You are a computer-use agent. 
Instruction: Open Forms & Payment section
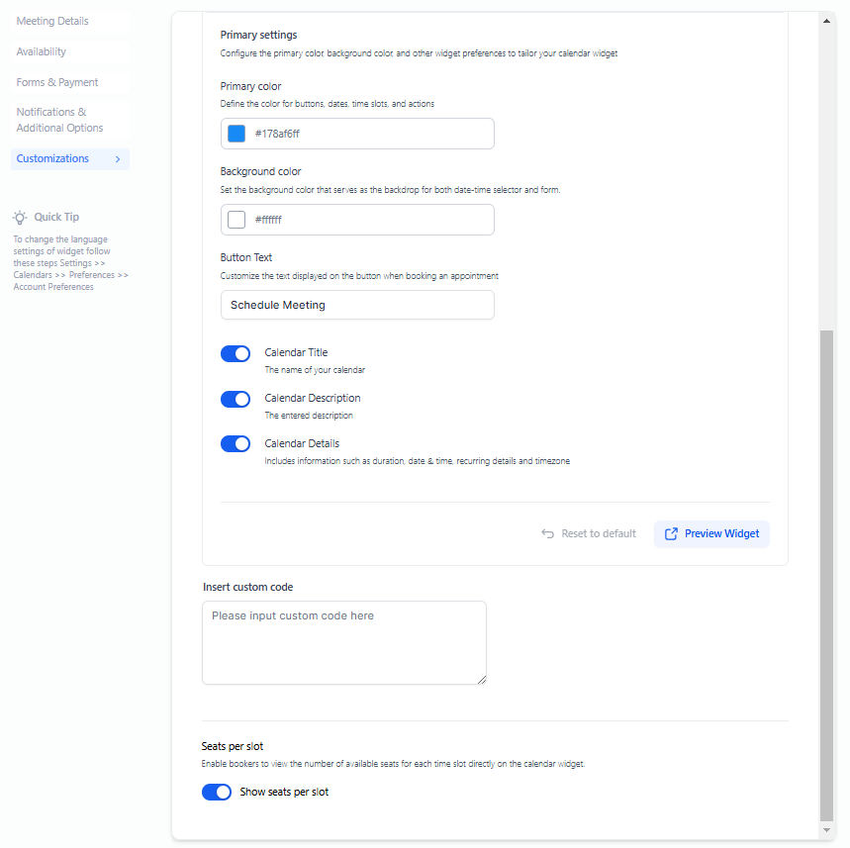click(x=57, y=82)
